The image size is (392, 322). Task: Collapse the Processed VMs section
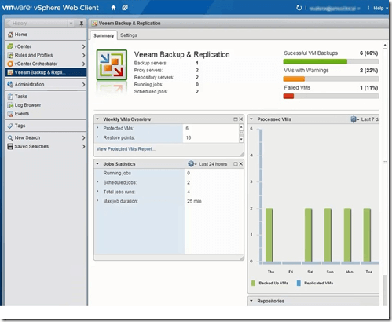251,119
